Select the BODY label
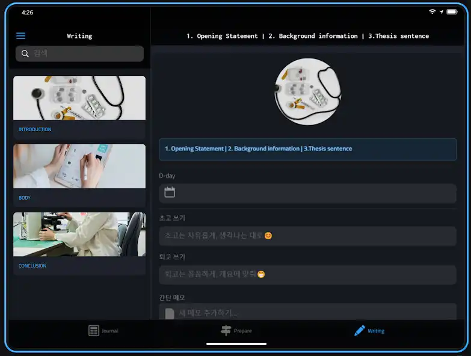 [24, 198]
